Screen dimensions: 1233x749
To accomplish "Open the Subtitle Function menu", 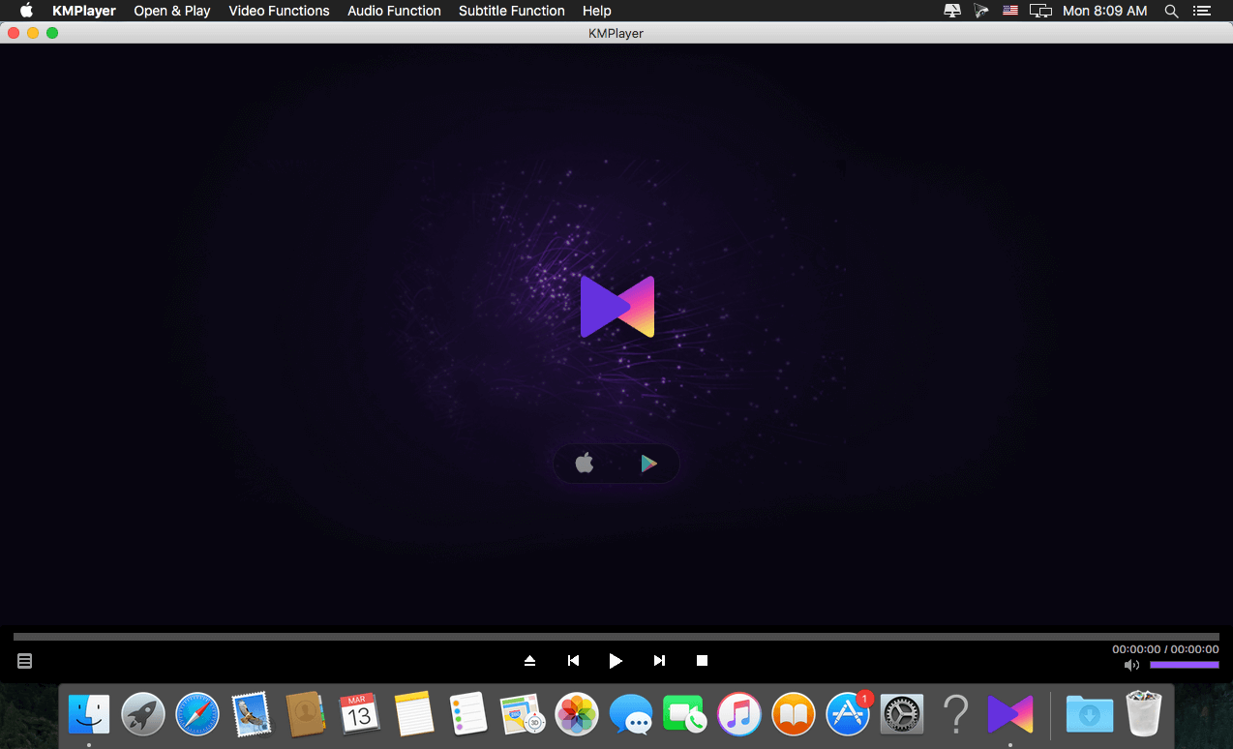I will point(512,11).
